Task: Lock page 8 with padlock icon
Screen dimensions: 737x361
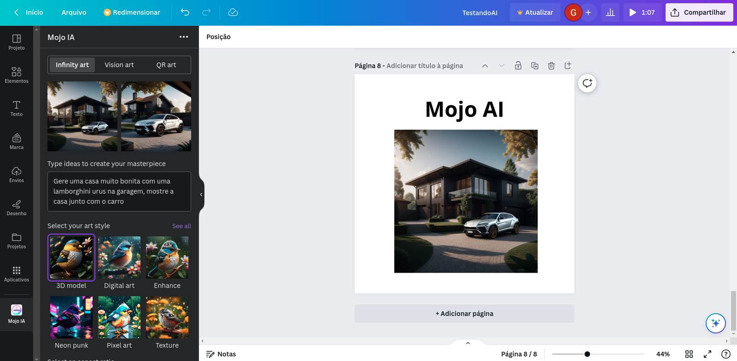Action: [518, 66]
